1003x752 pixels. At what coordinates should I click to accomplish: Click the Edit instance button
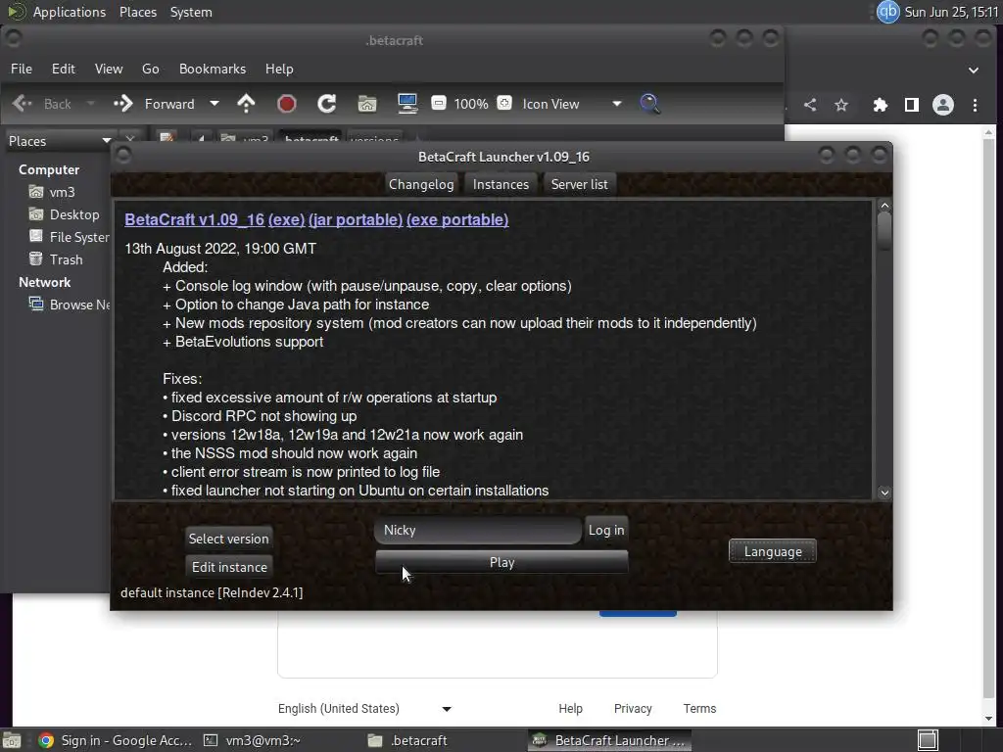(x=229, y=567)
